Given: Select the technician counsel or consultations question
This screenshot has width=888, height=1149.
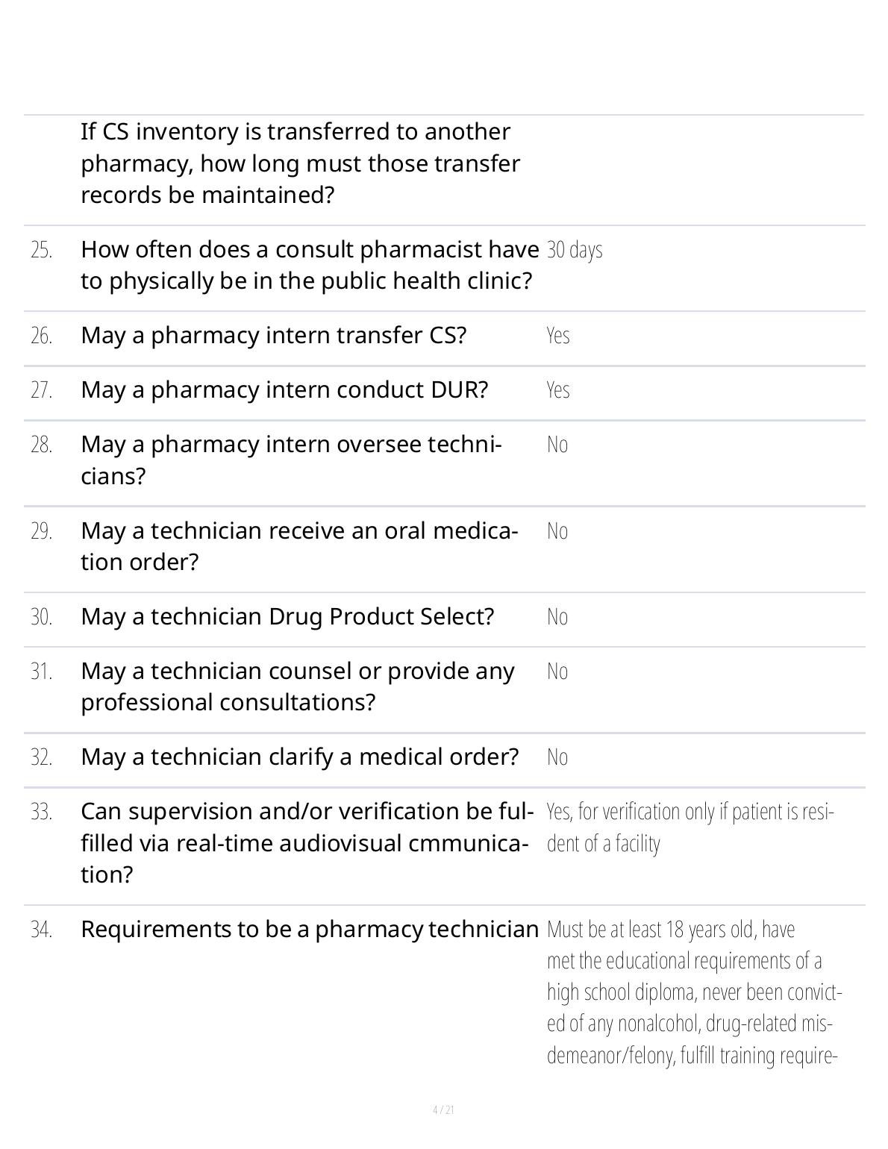Looking at the screenshot, I should [297, 686].
